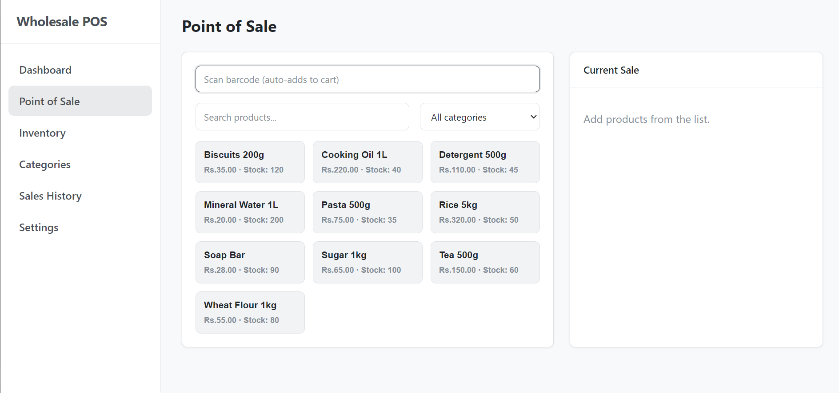This screenshot has width=839, height=393.
Task: Select Tea 500g product card
Action: click(x=485, y=263)
